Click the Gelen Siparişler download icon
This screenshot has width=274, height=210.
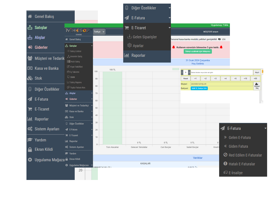(x=129, y=37)
